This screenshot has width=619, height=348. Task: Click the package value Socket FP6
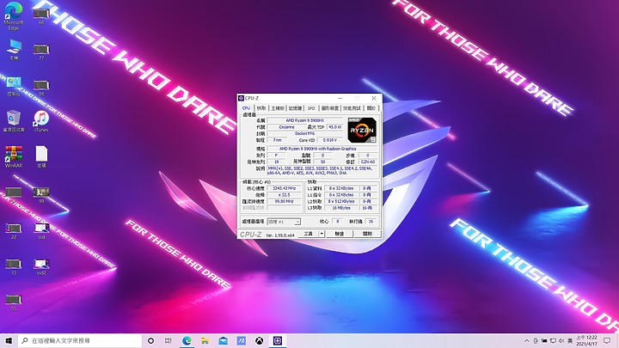304,133
